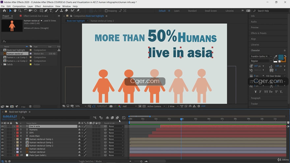The height and width of the screenshot is (163, 290).
Task: Select the Puppet Pin tool
Action: tap(78, 11)
